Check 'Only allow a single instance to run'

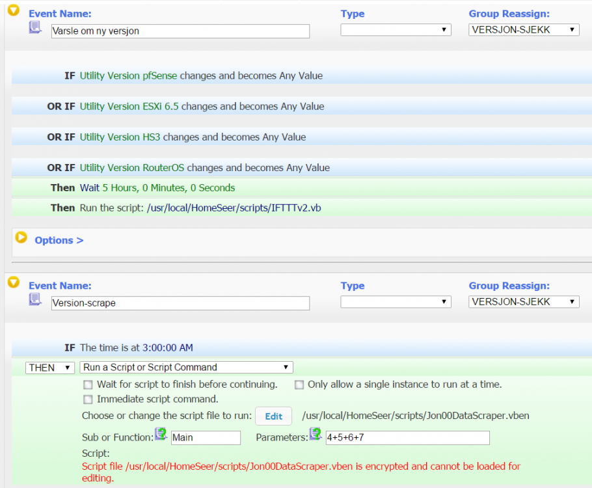coord(299,385)
